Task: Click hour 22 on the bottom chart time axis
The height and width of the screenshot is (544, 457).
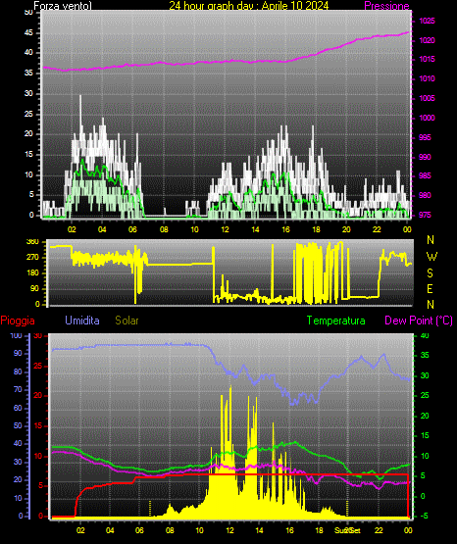Action: 379,530
